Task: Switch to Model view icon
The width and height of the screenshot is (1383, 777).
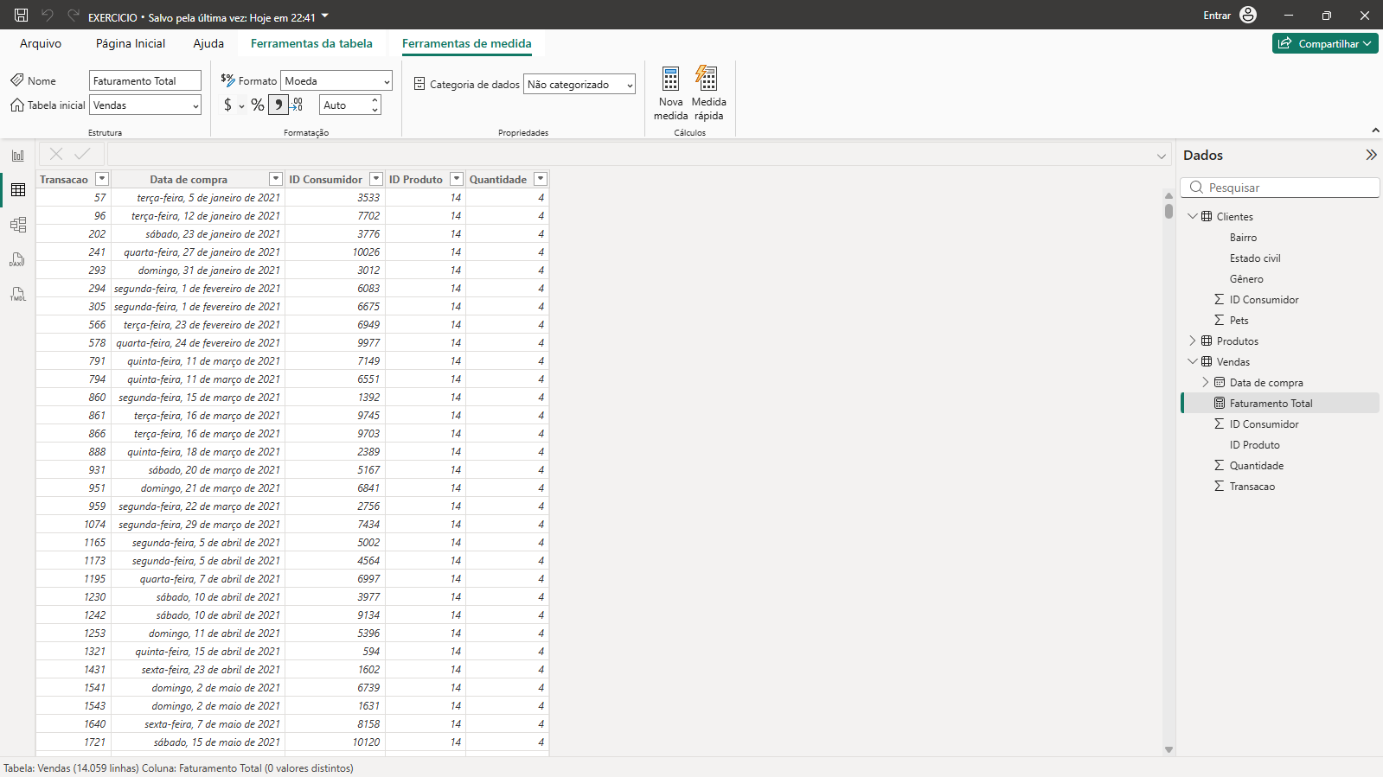Action: 18,225
